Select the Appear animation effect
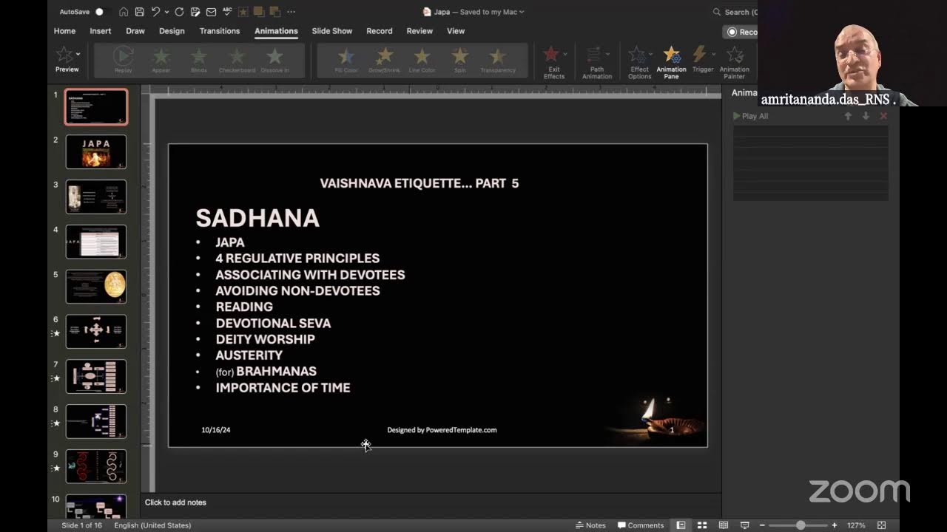This screenshot has height=532, width=947. pos(161,60)
